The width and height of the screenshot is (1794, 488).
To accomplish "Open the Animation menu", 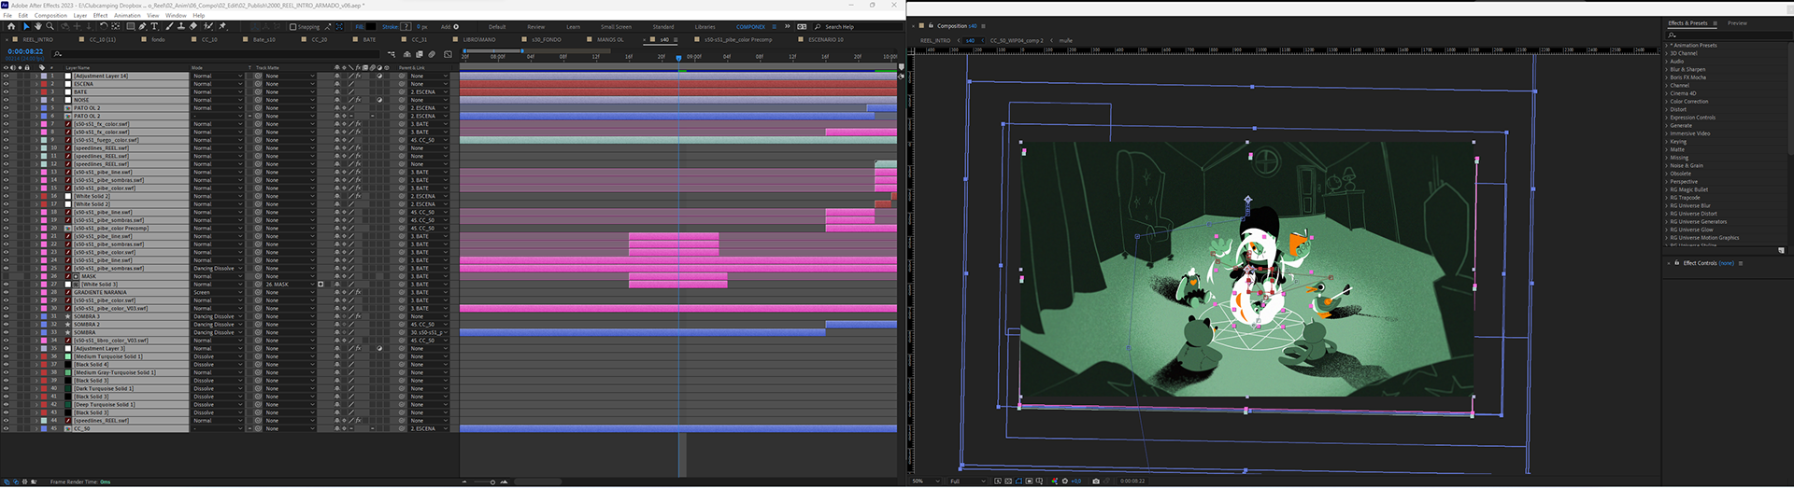I will [127, 16].
